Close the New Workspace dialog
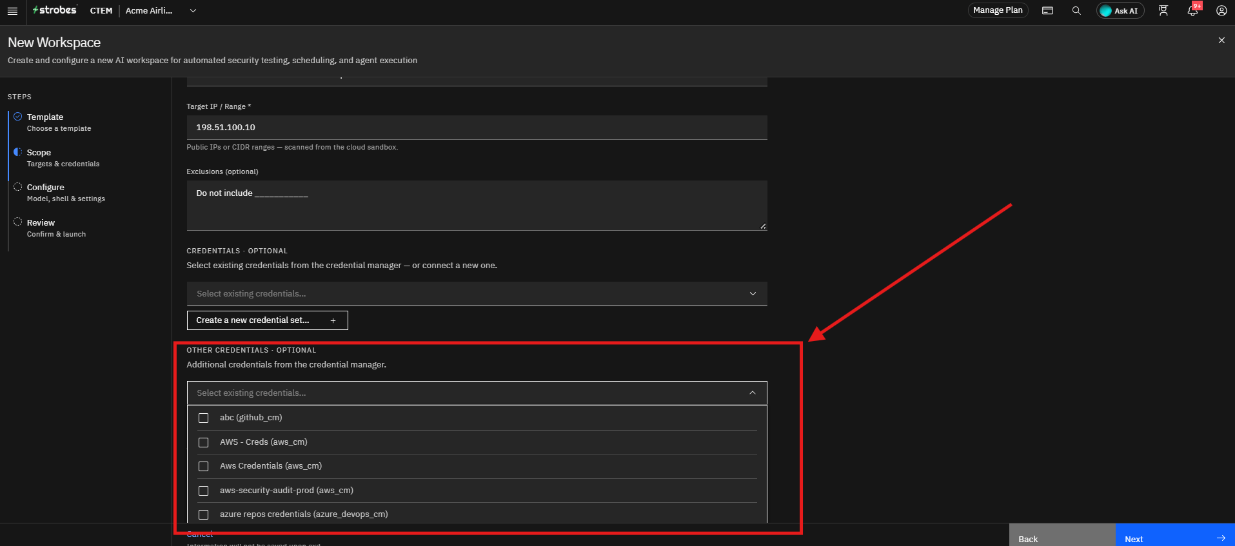The width and height of the screenshot is (1235, 546). (x=1221, y=40)
